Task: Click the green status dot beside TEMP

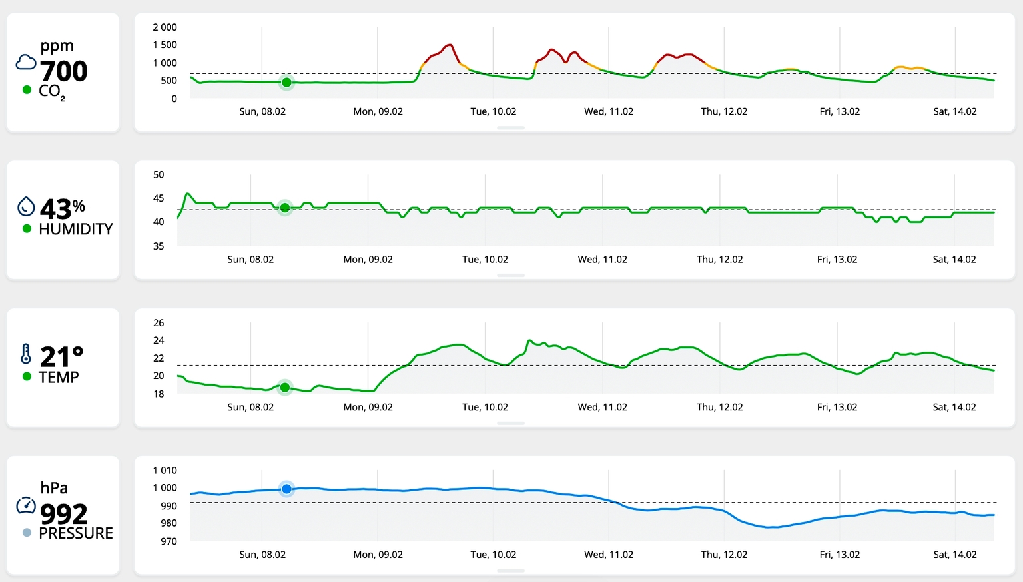Action: 27,376
